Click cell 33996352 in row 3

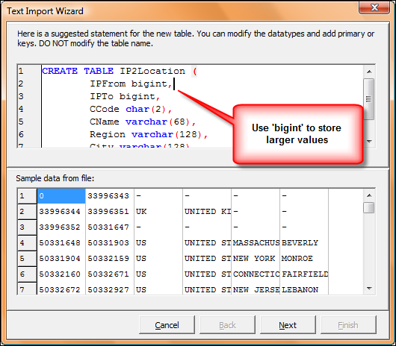pos(61,227)
